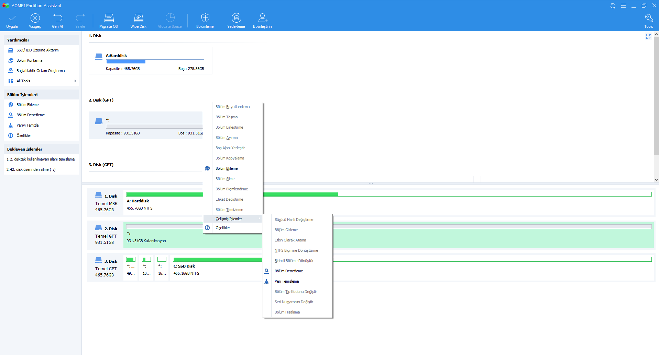Select second small partition on 3. Disk
The width and height of the screenshot is (659, 355).
point(147,268)
